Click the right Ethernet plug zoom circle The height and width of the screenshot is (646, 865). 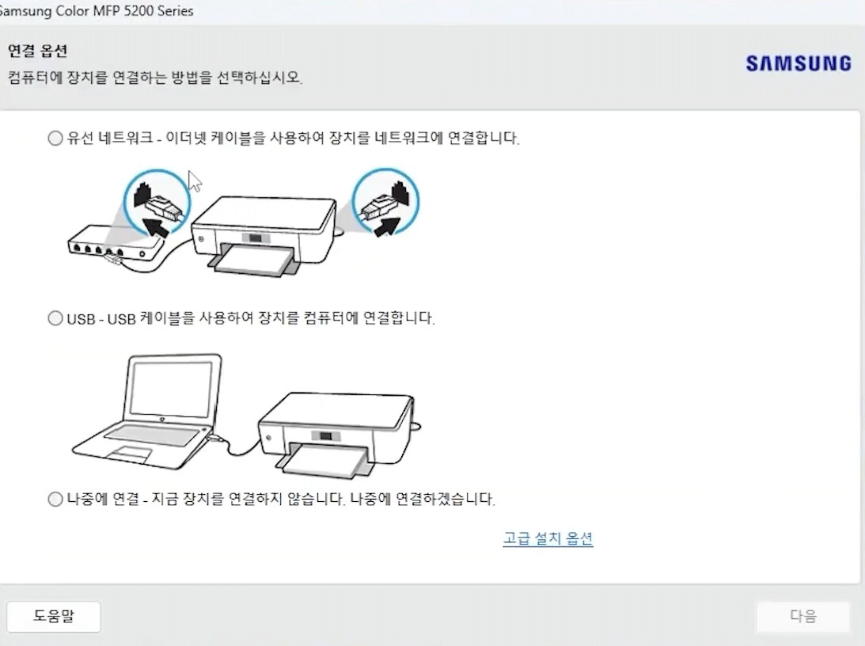[385, 202]
